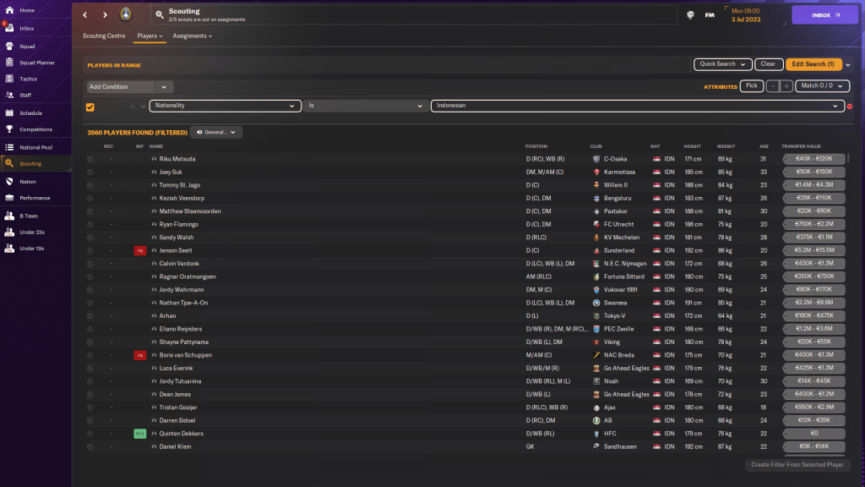Click the Edit Search (1) button

click(x=813, y=64)
